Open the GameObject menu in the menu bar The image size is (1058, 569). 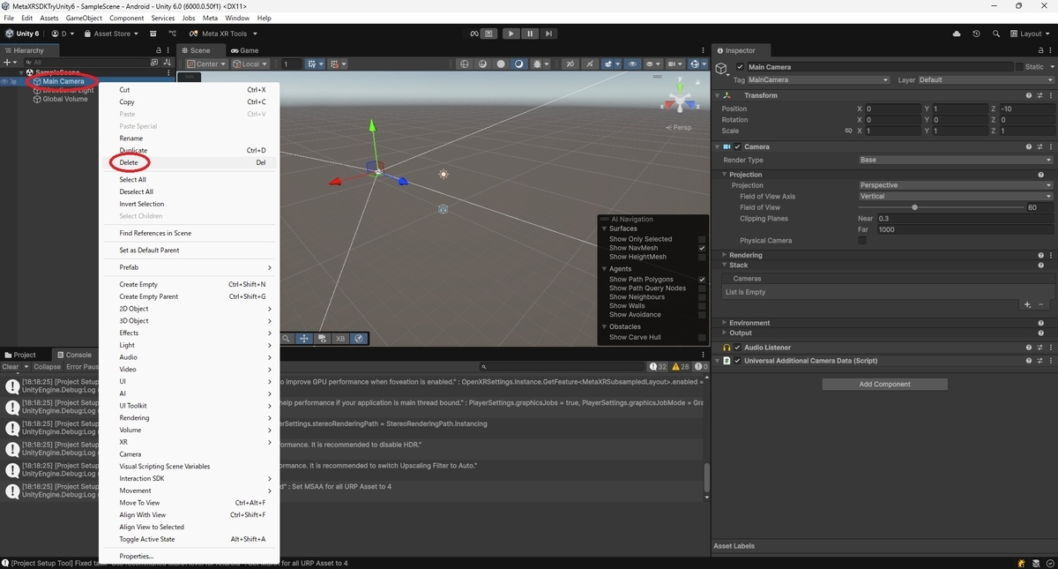tap(84, 18)
